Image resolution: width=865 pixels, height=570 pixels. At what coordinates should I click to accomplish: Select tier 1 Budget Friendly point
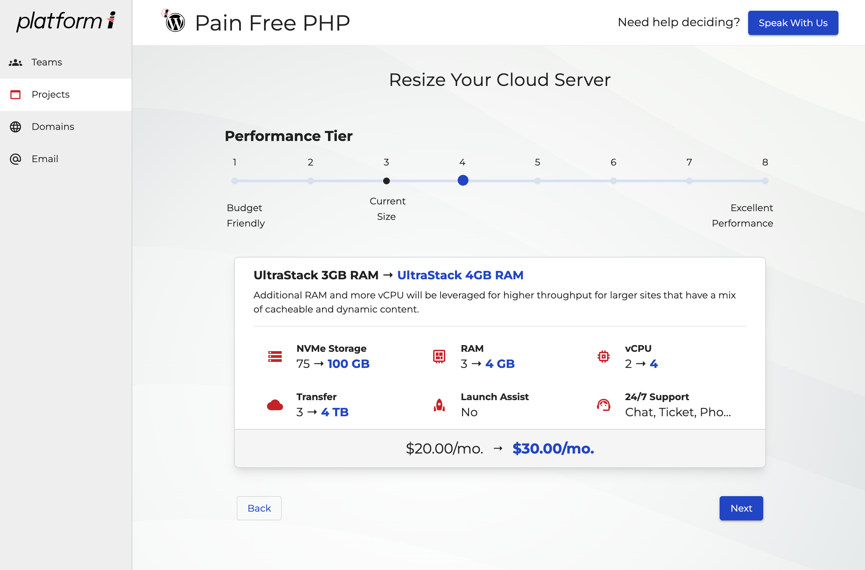tap(234, 181)
